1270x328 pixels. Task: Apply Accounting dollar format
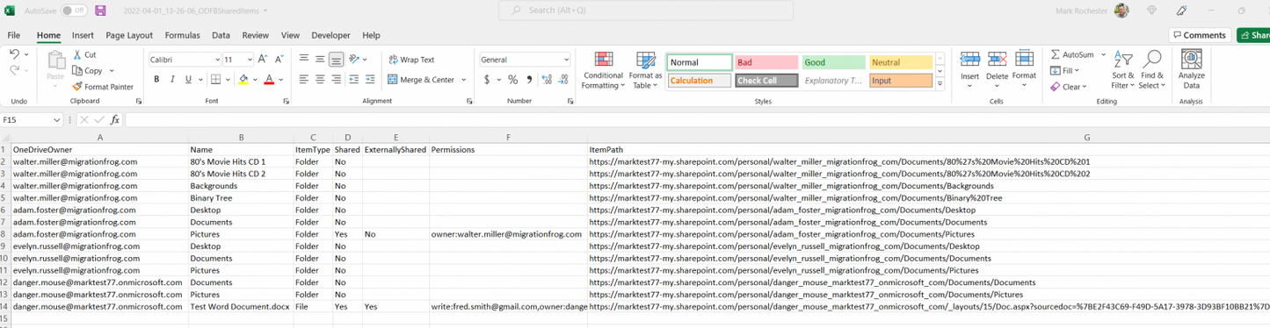(x=487, y=80)
